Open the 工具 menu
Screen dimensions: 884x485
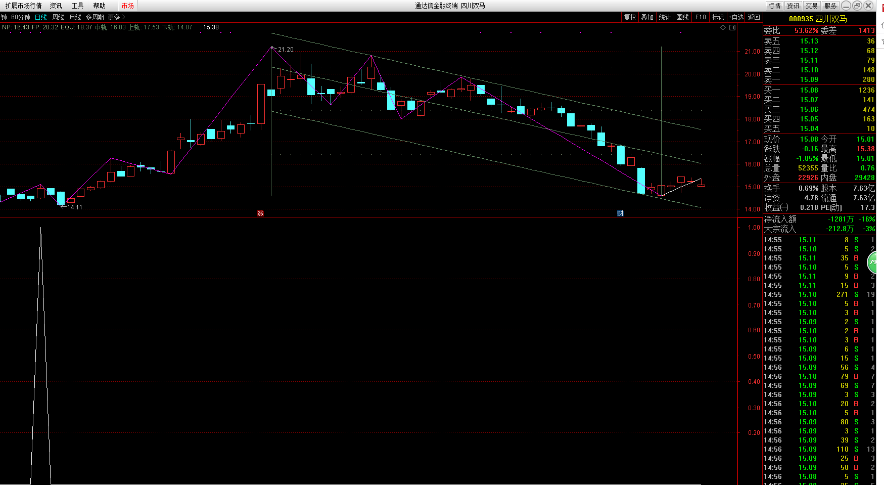click(x=77, y=6)
